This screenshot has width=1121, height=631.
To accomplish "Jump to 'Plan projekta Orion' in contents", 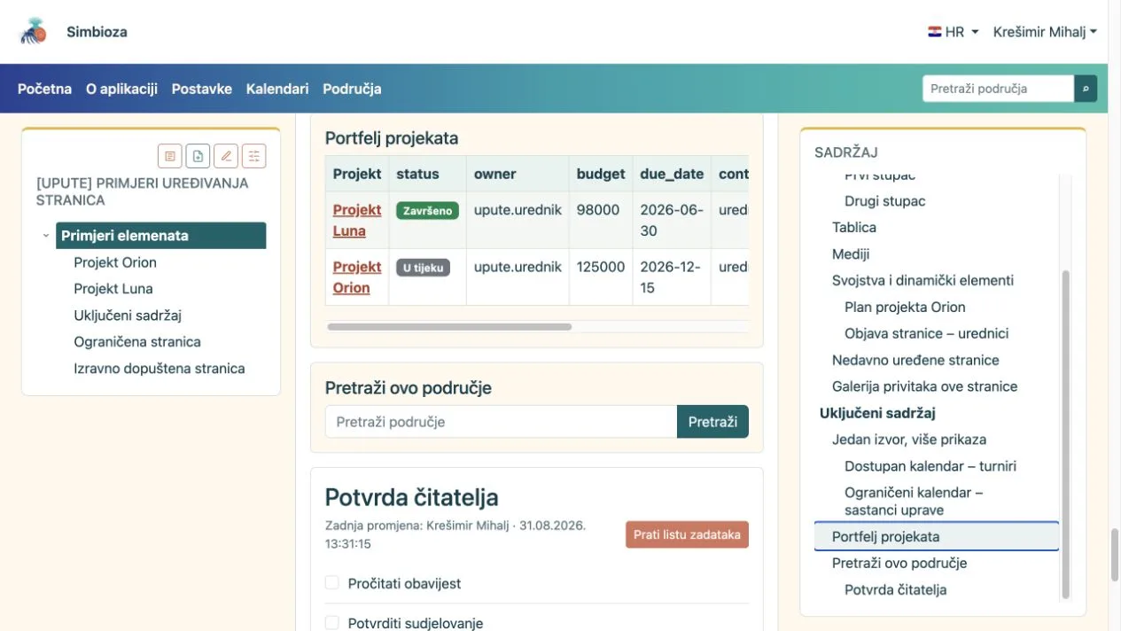I will tap(905, 308).
